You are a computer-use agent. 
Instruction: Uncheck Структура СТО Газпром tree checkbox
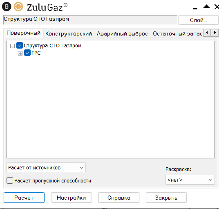coord(20,45)
